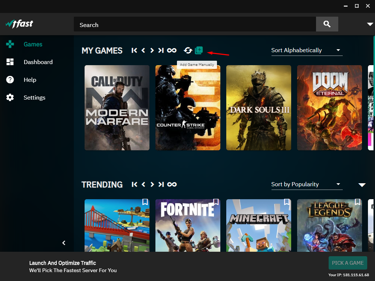The height and width of the screenshot is (281, 375).
Task: Toggle bookmark on Fortnite tile
Action: (x=216, y=202)
